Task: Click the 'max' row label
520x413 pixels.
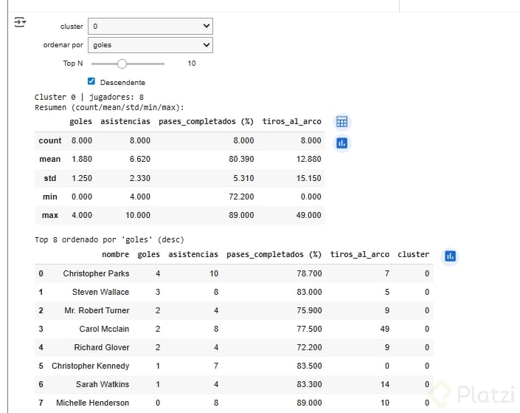Action: coord(50,215)
